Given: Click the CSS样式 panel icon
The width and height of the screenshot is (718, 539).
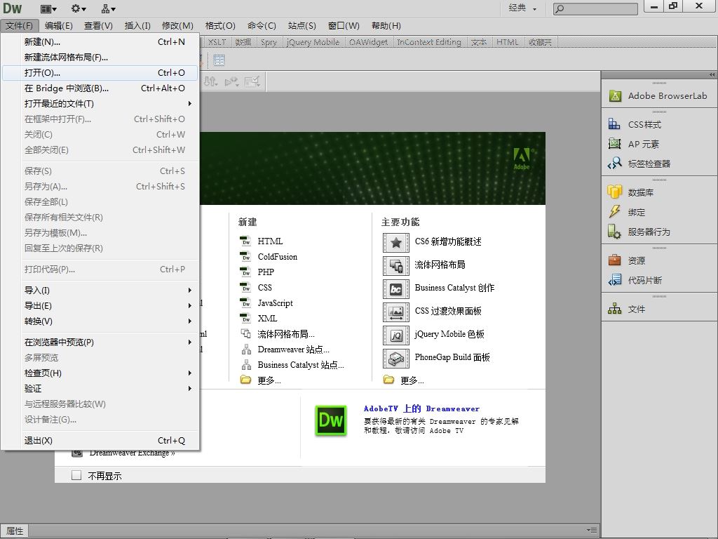Looking at the screenshot, I should click(x=614, y=124).
